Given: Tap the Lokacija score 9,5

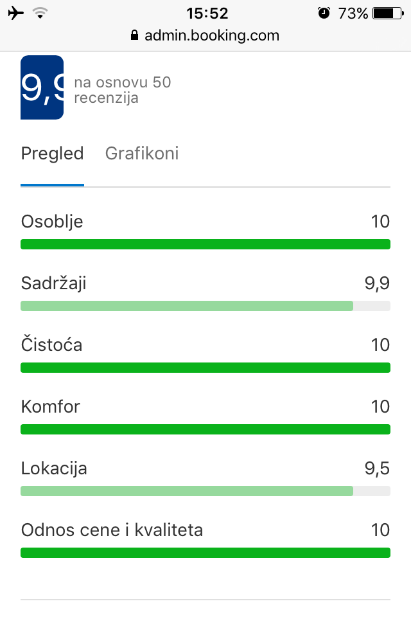Looking at the screenshot, I should [x=377, y=469].
